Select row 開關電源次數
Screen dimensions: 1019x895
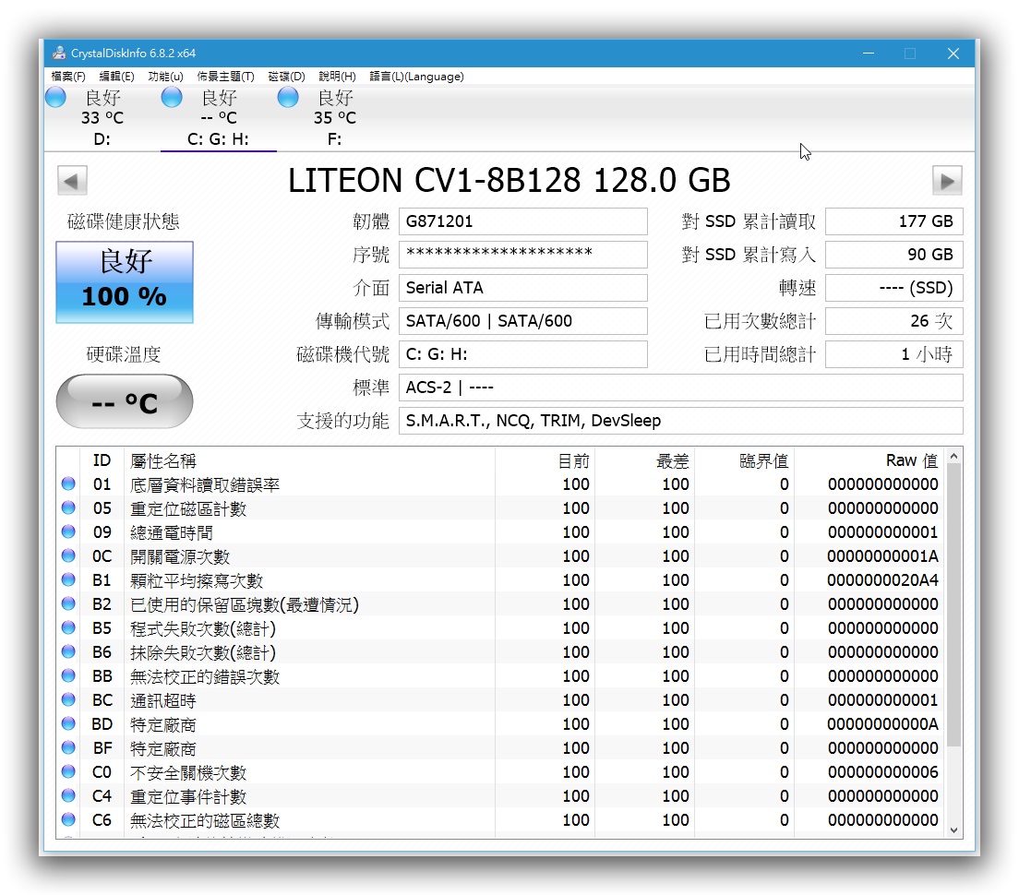[x=501, y=556]
